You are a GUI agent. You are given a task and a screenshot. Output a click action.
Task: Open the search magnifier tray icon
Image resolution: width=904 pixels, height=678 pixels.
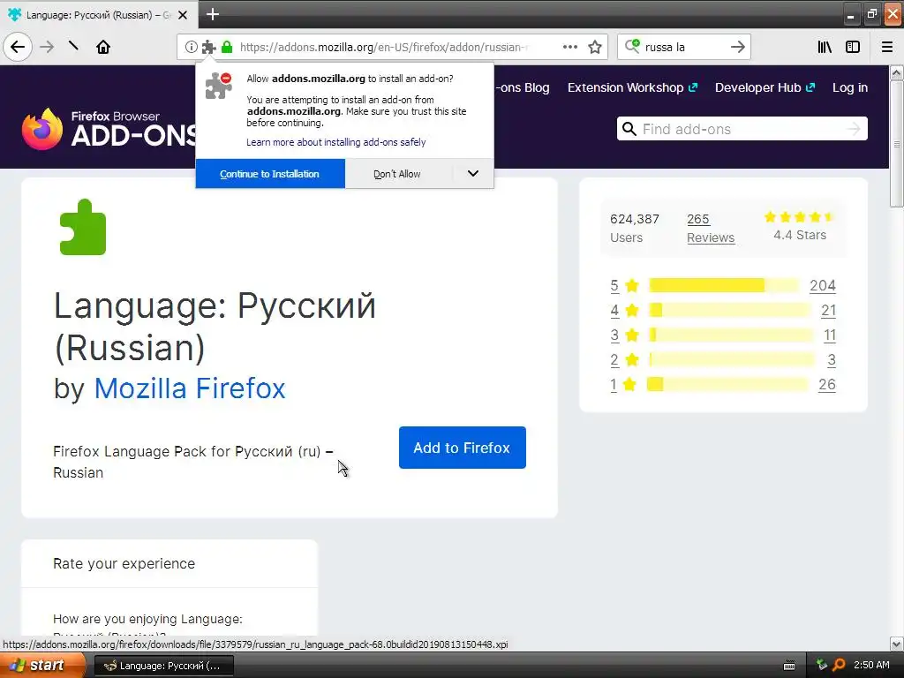pyautogui.click(x=839, y=665)
